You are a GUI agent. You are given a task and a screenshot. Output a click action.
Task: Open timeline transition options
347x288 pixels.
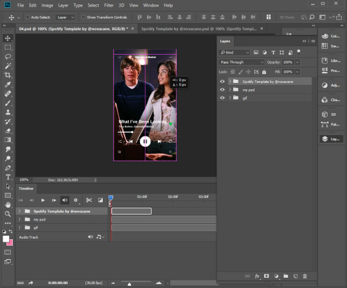click(100, 200)
